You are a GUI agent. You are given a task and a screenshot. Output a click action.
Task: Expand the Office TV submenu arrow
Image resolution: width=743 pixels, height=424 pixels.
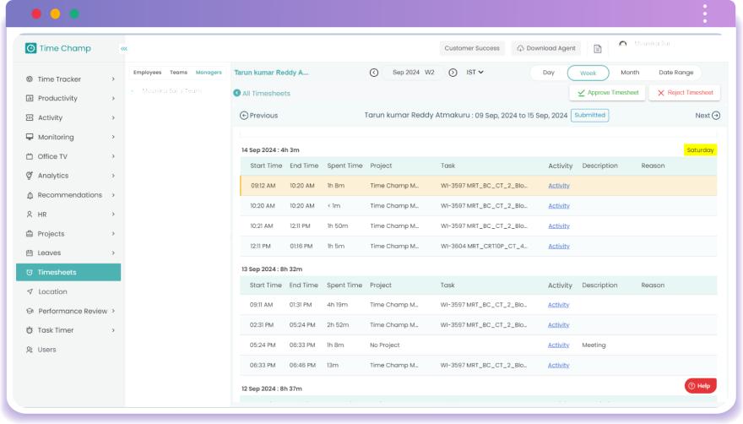[113, 156]
